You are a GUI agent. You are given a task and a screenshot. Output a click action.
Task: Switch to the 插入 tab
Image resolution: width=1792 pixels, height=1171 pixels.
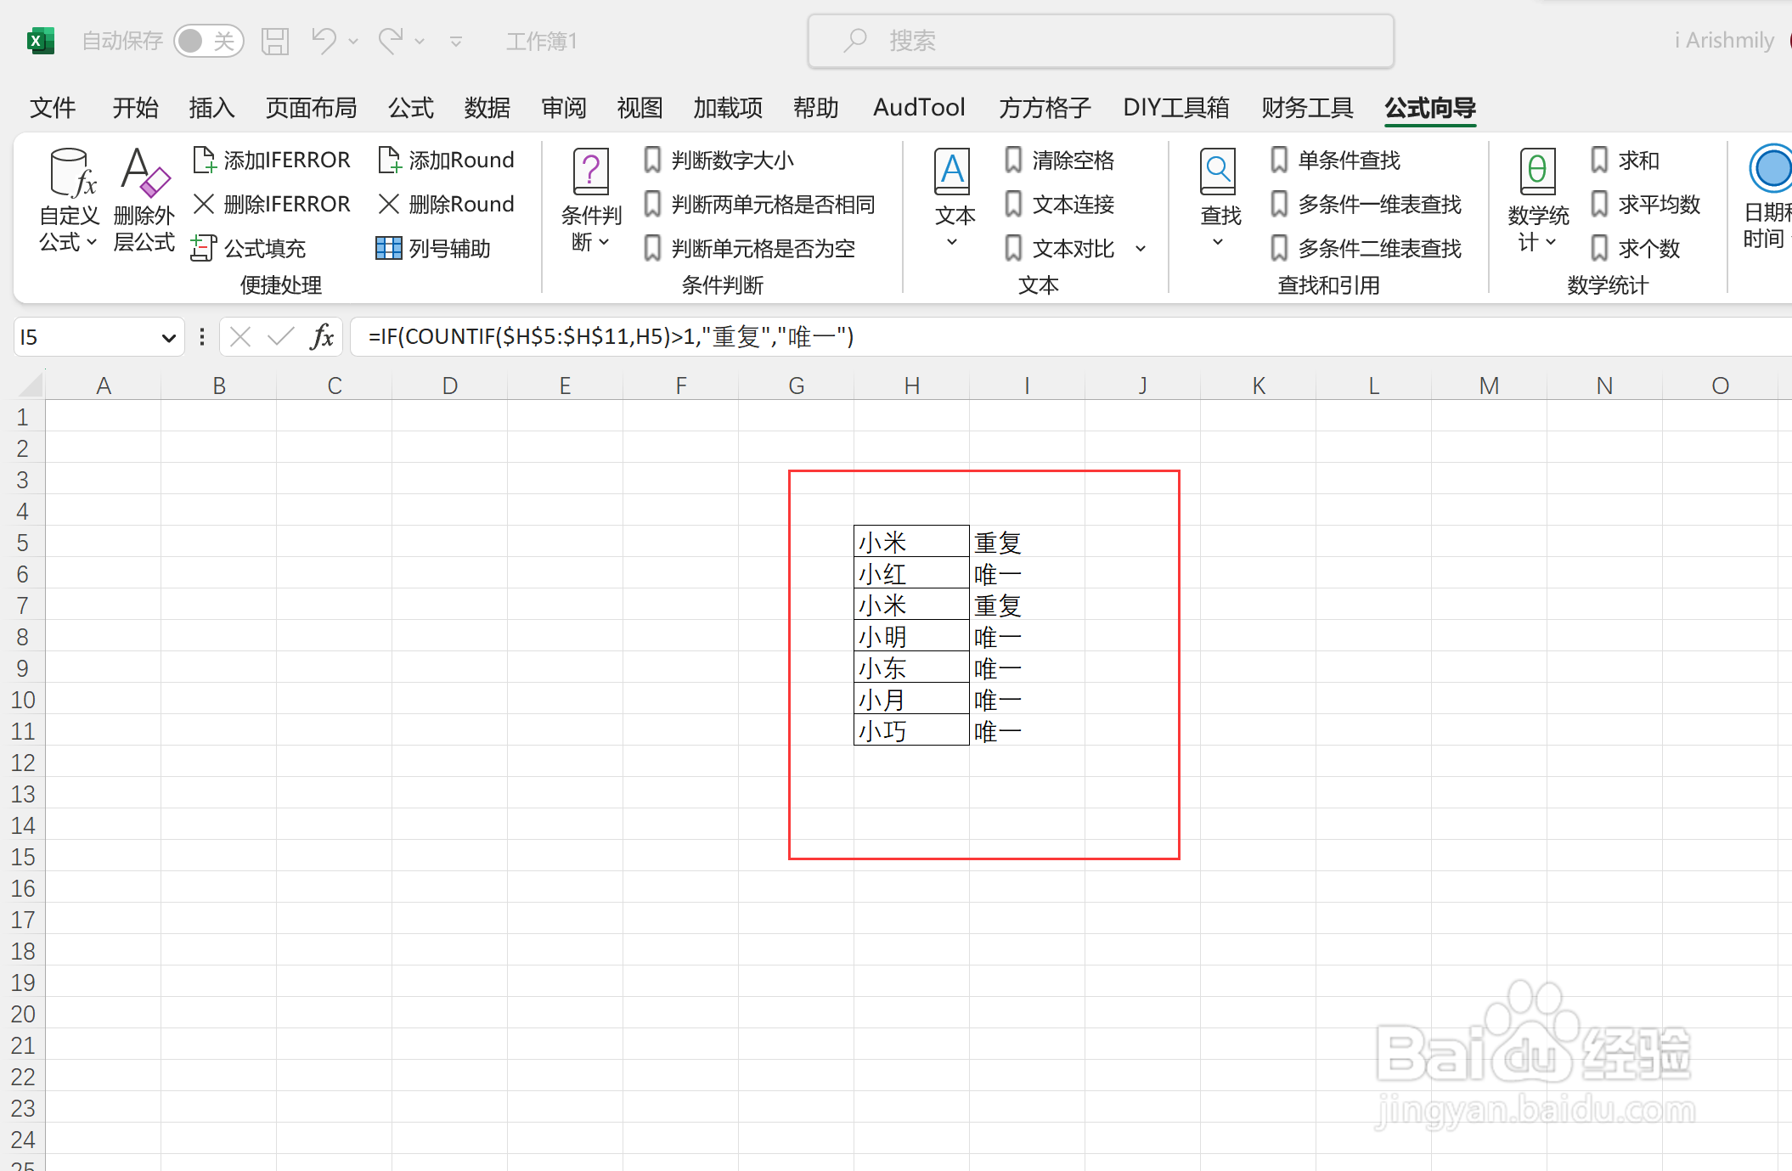point(212,108)
